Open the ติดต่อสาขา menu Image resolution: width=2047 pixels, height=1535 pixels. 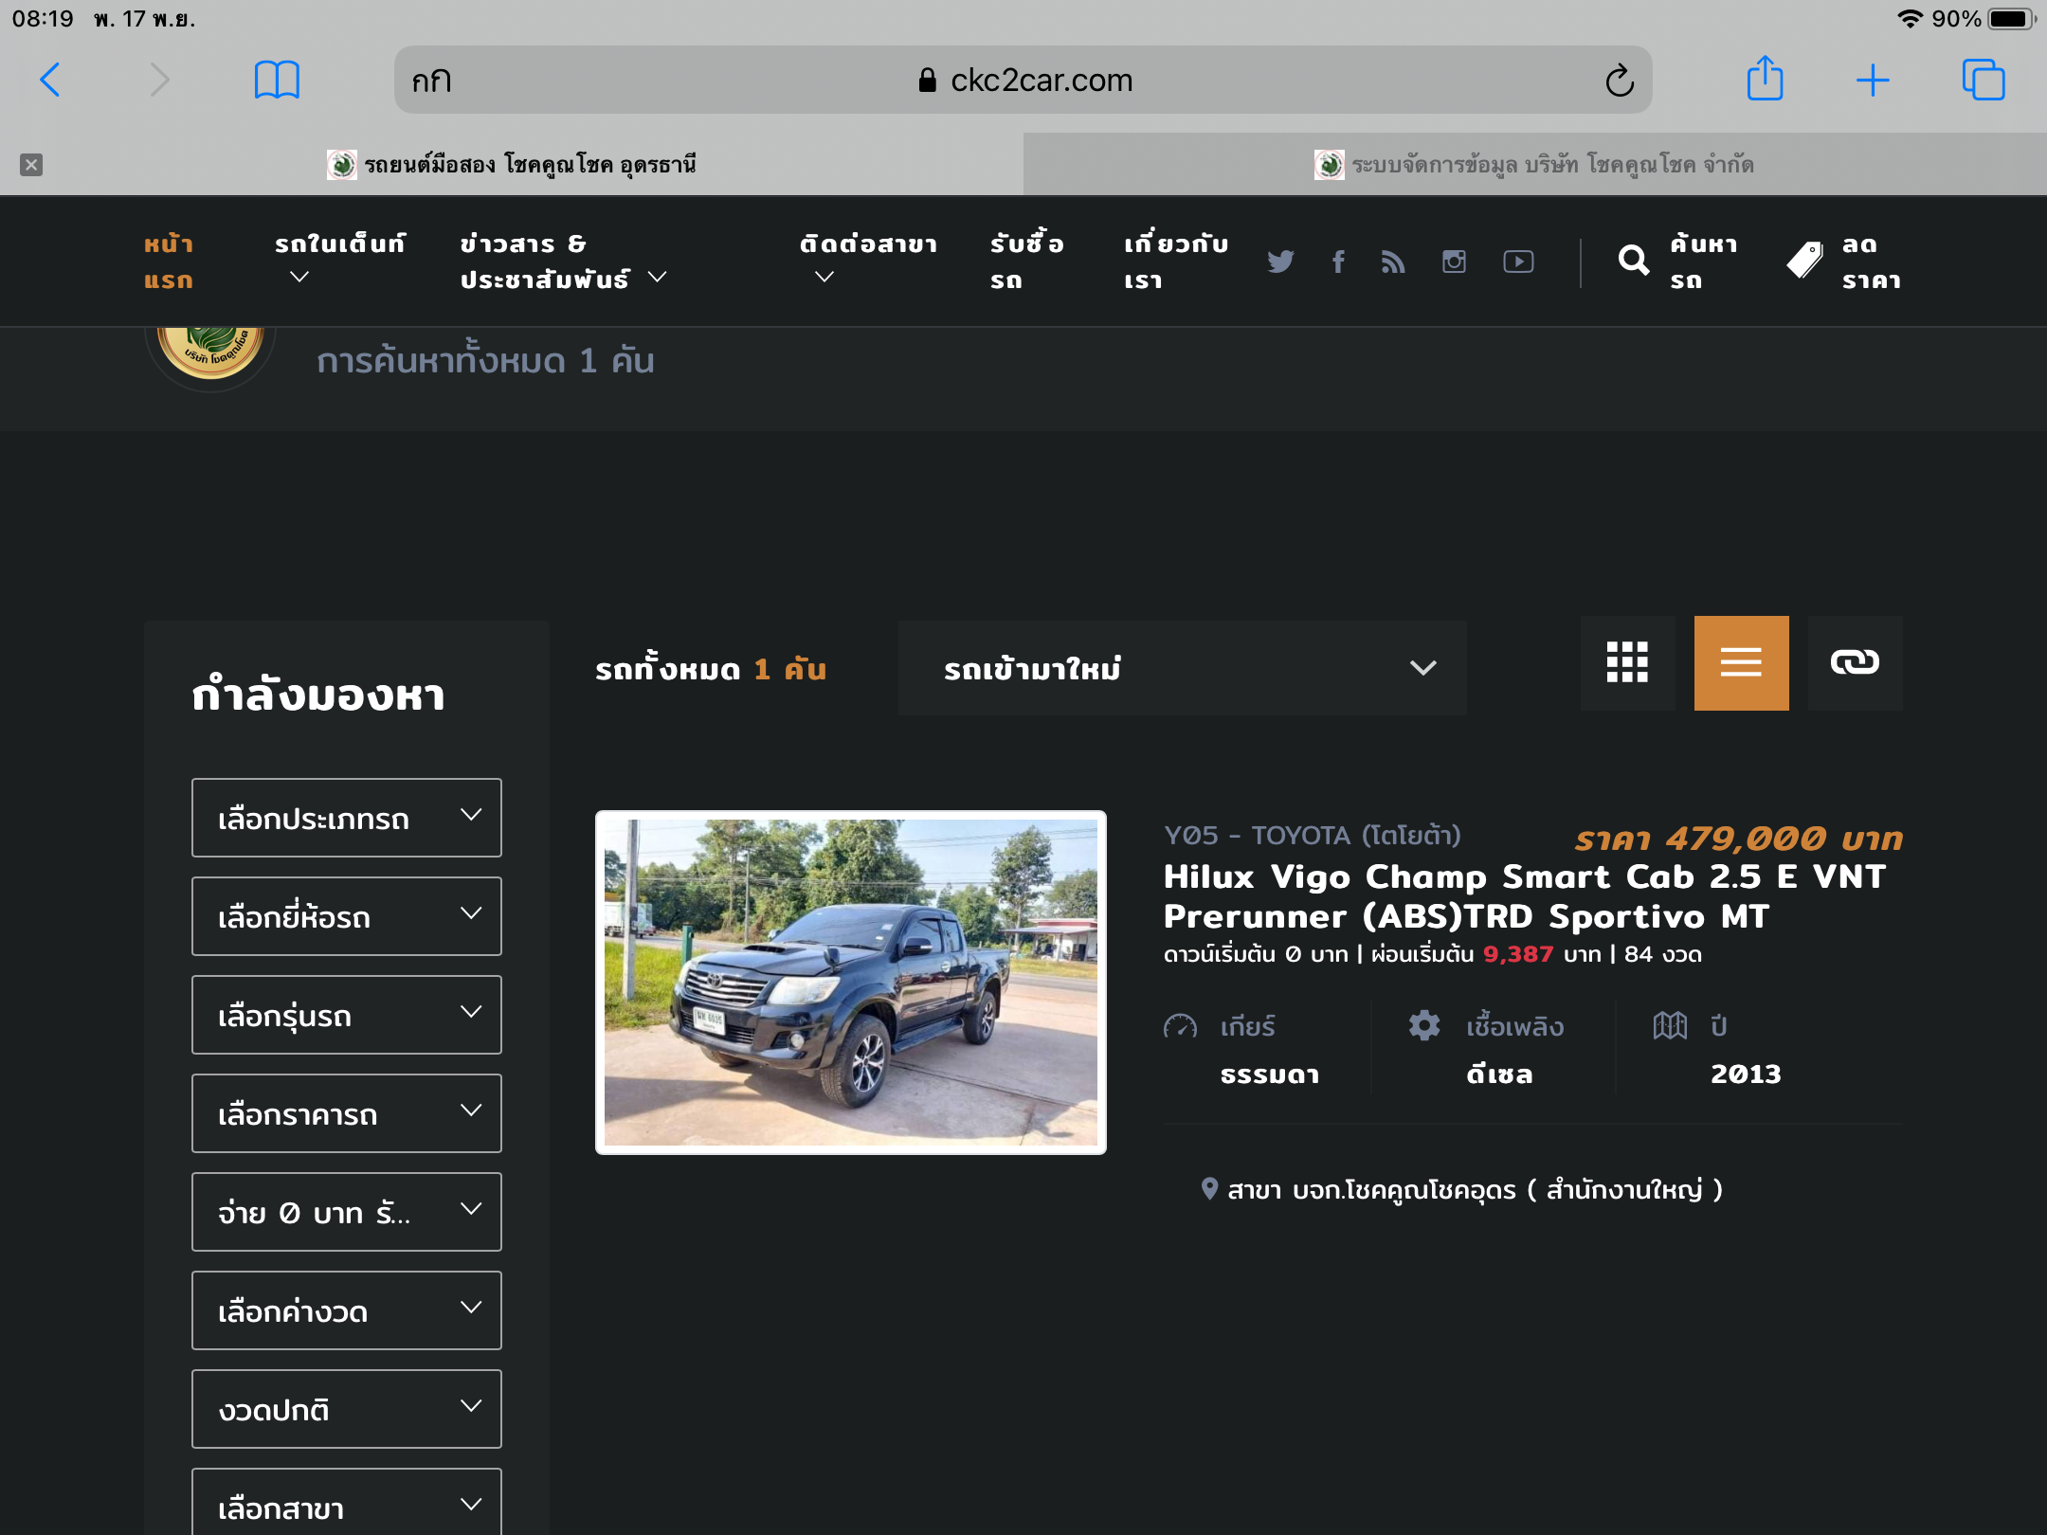pos(867,259)
